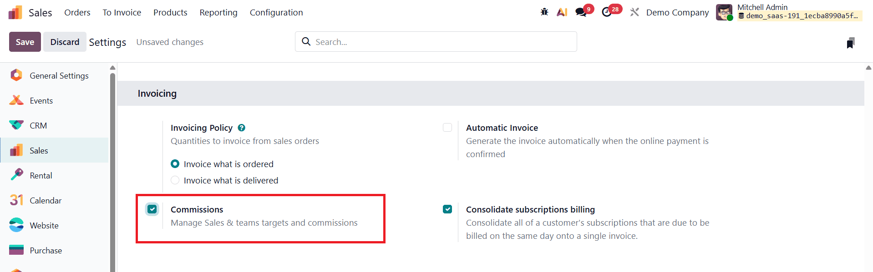Discard the pending changes
The width and height of the screenshot is (873, 272).
pos(65,41)
